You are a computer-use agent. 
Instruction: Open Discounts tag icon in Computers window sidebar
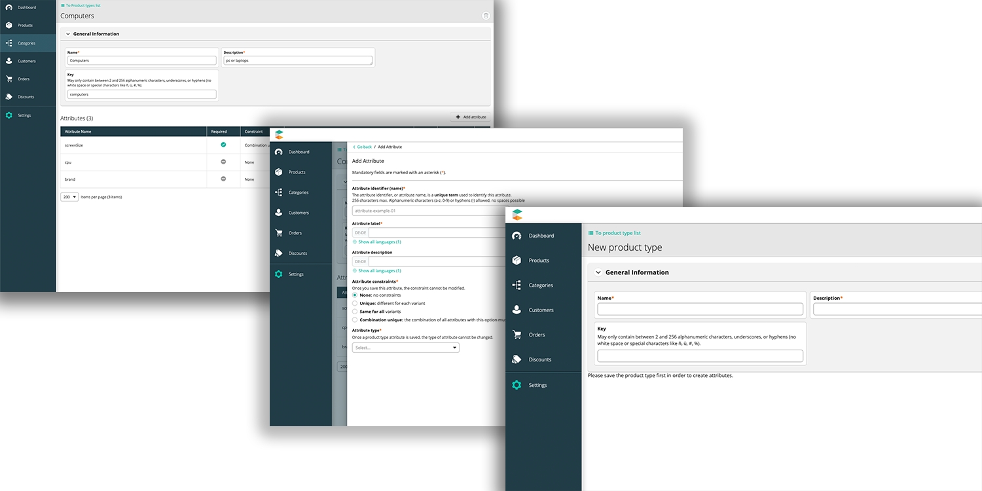coord(9,97)
